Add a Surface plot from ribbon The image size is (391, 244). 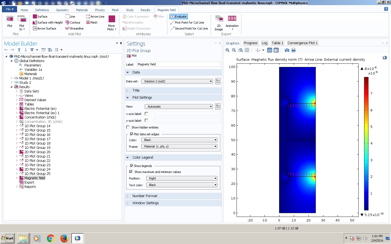pyautogui.click(x=40, y=17)
